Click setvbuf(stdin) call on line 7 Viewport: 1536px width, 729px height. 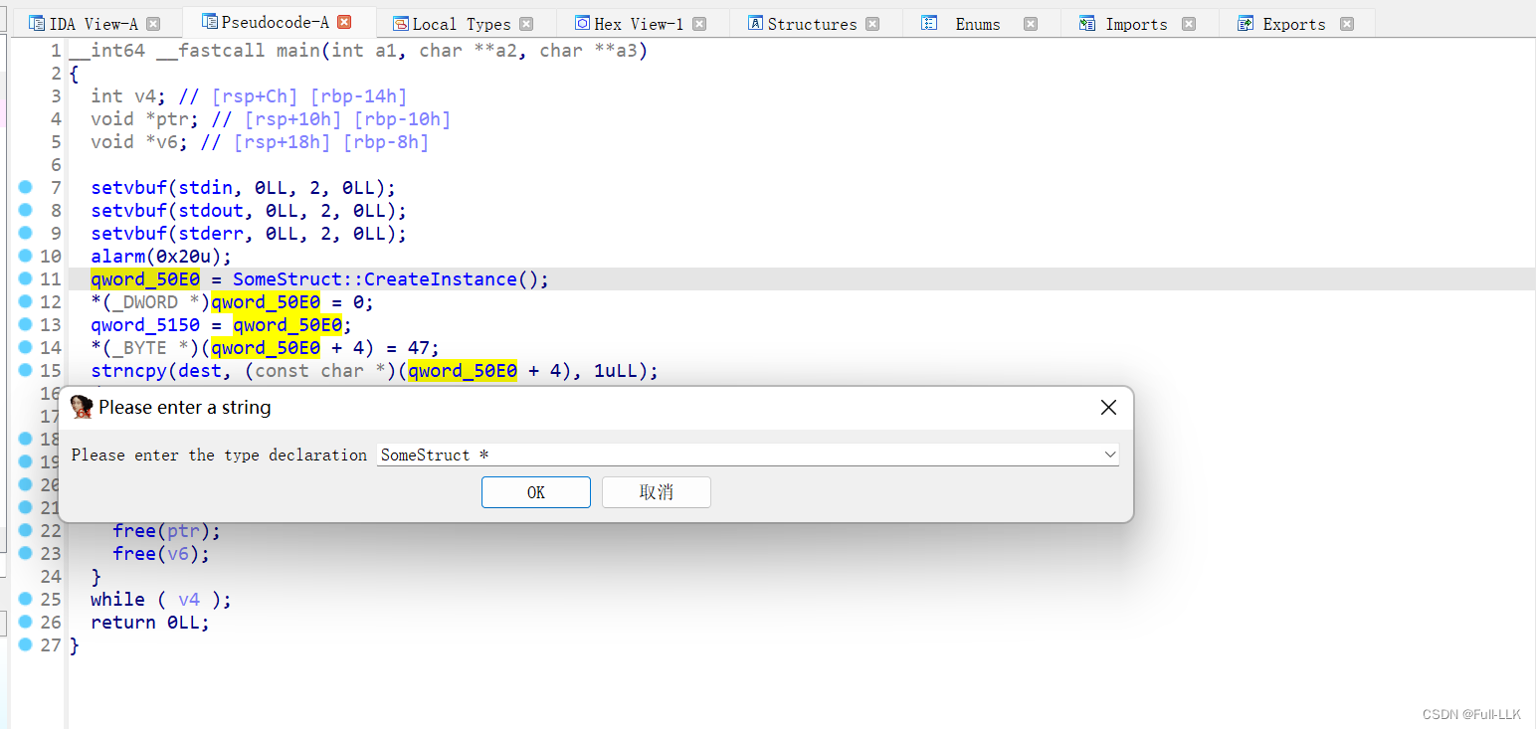point(243,188)
